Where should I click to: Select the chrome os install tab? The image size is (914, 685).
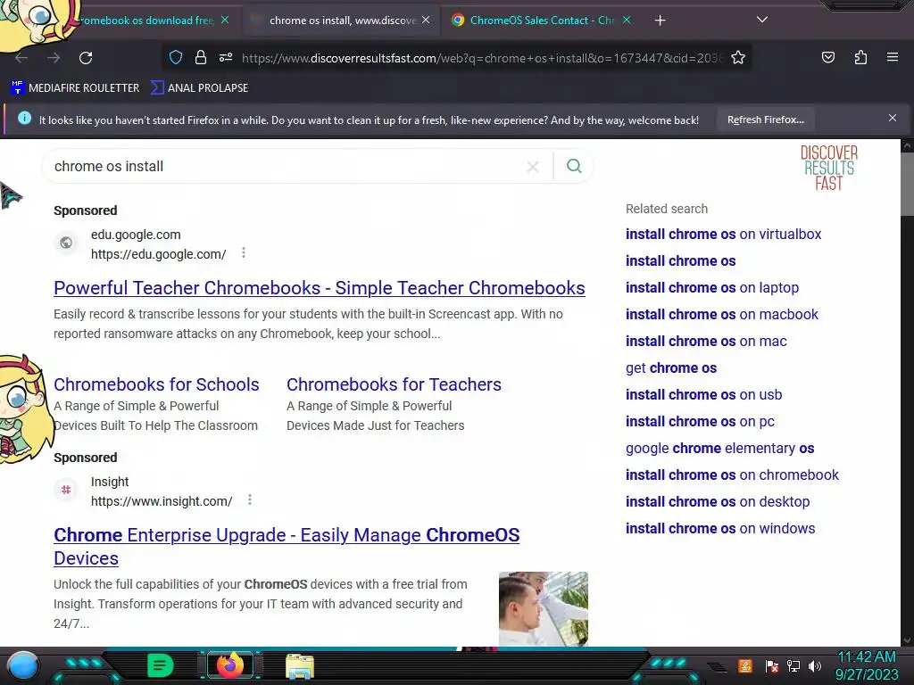coord(341,21)
